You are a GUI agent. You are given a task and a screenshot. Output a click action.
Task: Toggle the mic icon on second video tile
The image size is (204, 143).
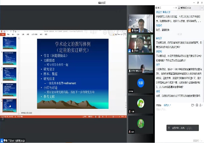click(132, 50)
